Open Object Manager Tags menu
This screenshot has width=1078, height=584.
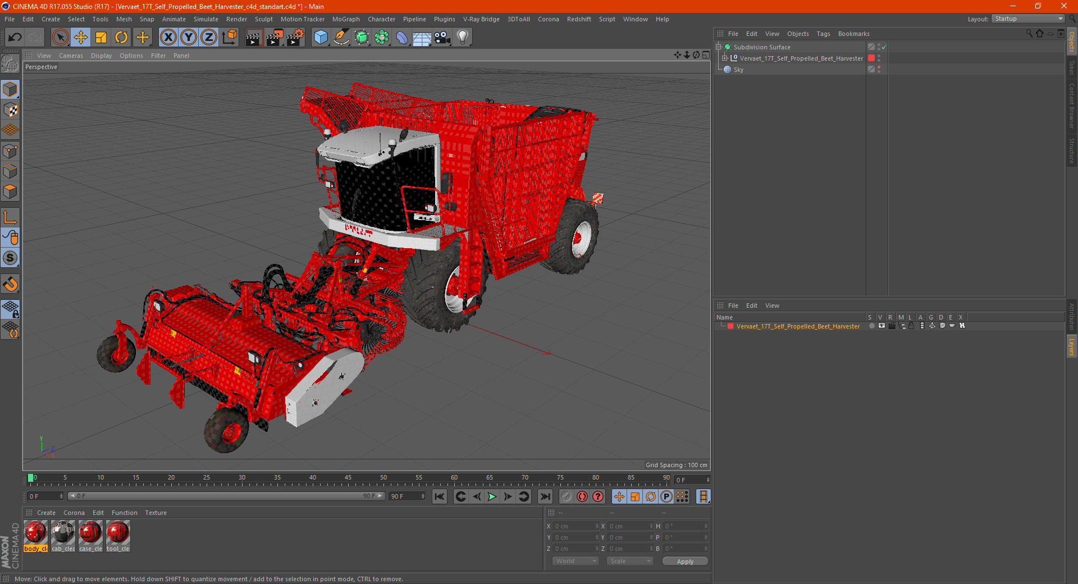(823, 34)
